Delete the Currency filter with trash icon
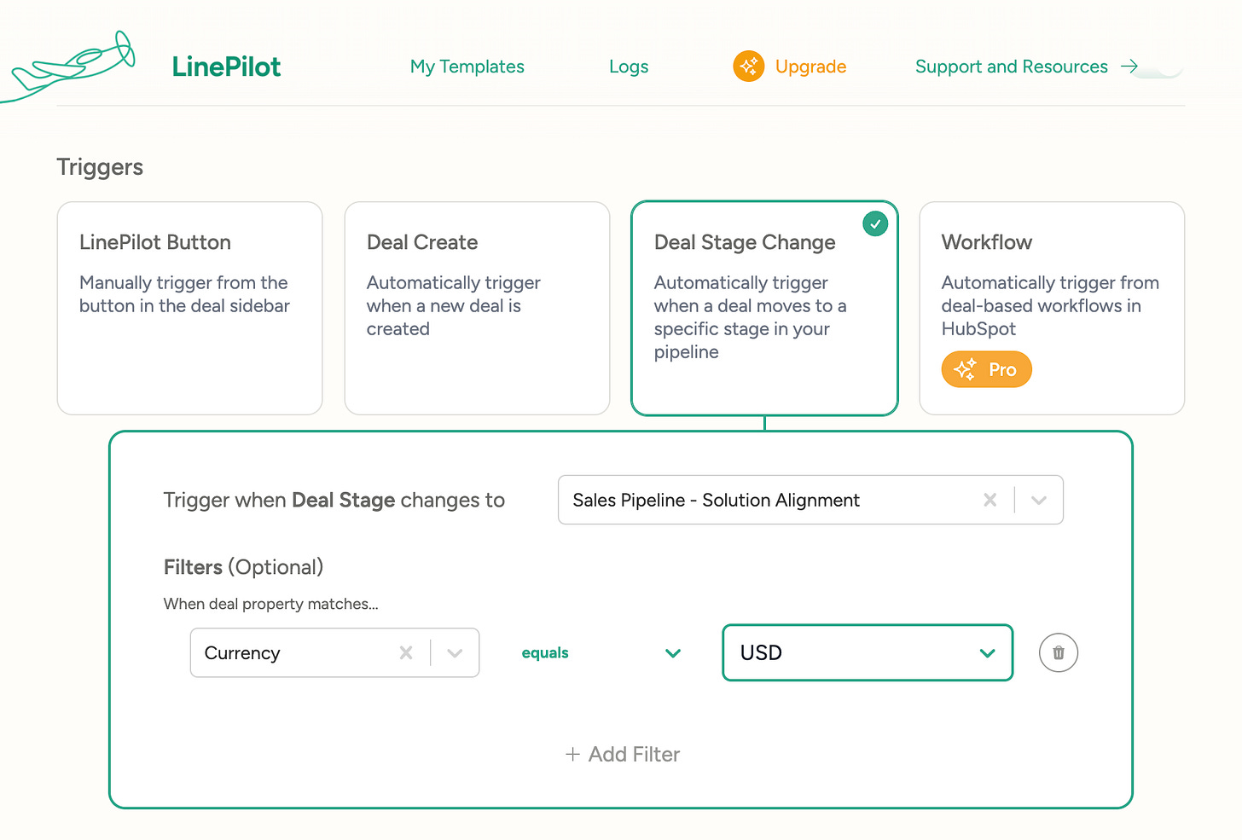The width and height of the screenshot is (1242, 840). (x=1058, y=653)
